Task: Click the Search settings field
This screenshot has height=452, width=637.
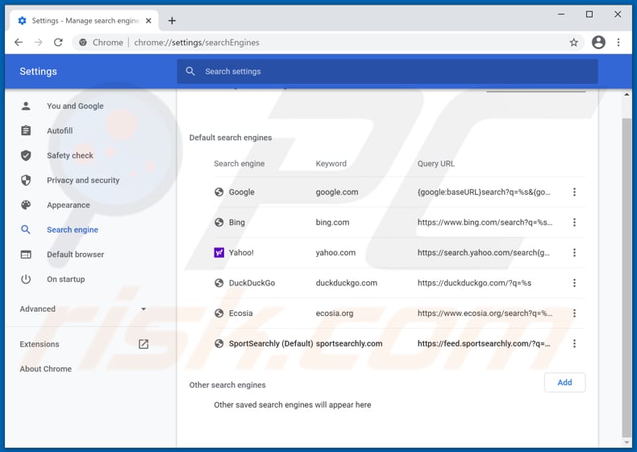Action: coord(387,72)
